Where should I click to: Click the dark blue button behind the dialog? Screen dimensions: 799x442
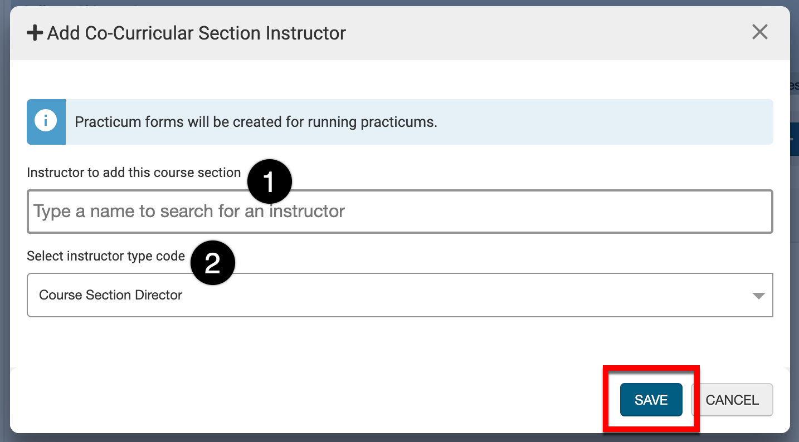pyautogui.click(x=795, y=139)
